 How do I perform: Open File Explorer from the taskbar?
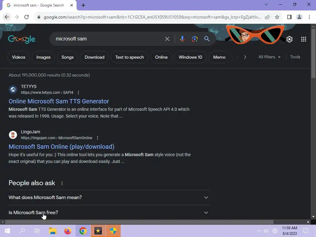point(52,231)
